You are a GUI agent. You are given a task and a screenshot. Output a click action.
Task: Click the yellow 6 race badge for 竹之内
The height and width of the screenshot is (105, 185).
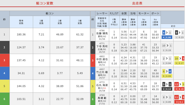click(x=164, y=71)
